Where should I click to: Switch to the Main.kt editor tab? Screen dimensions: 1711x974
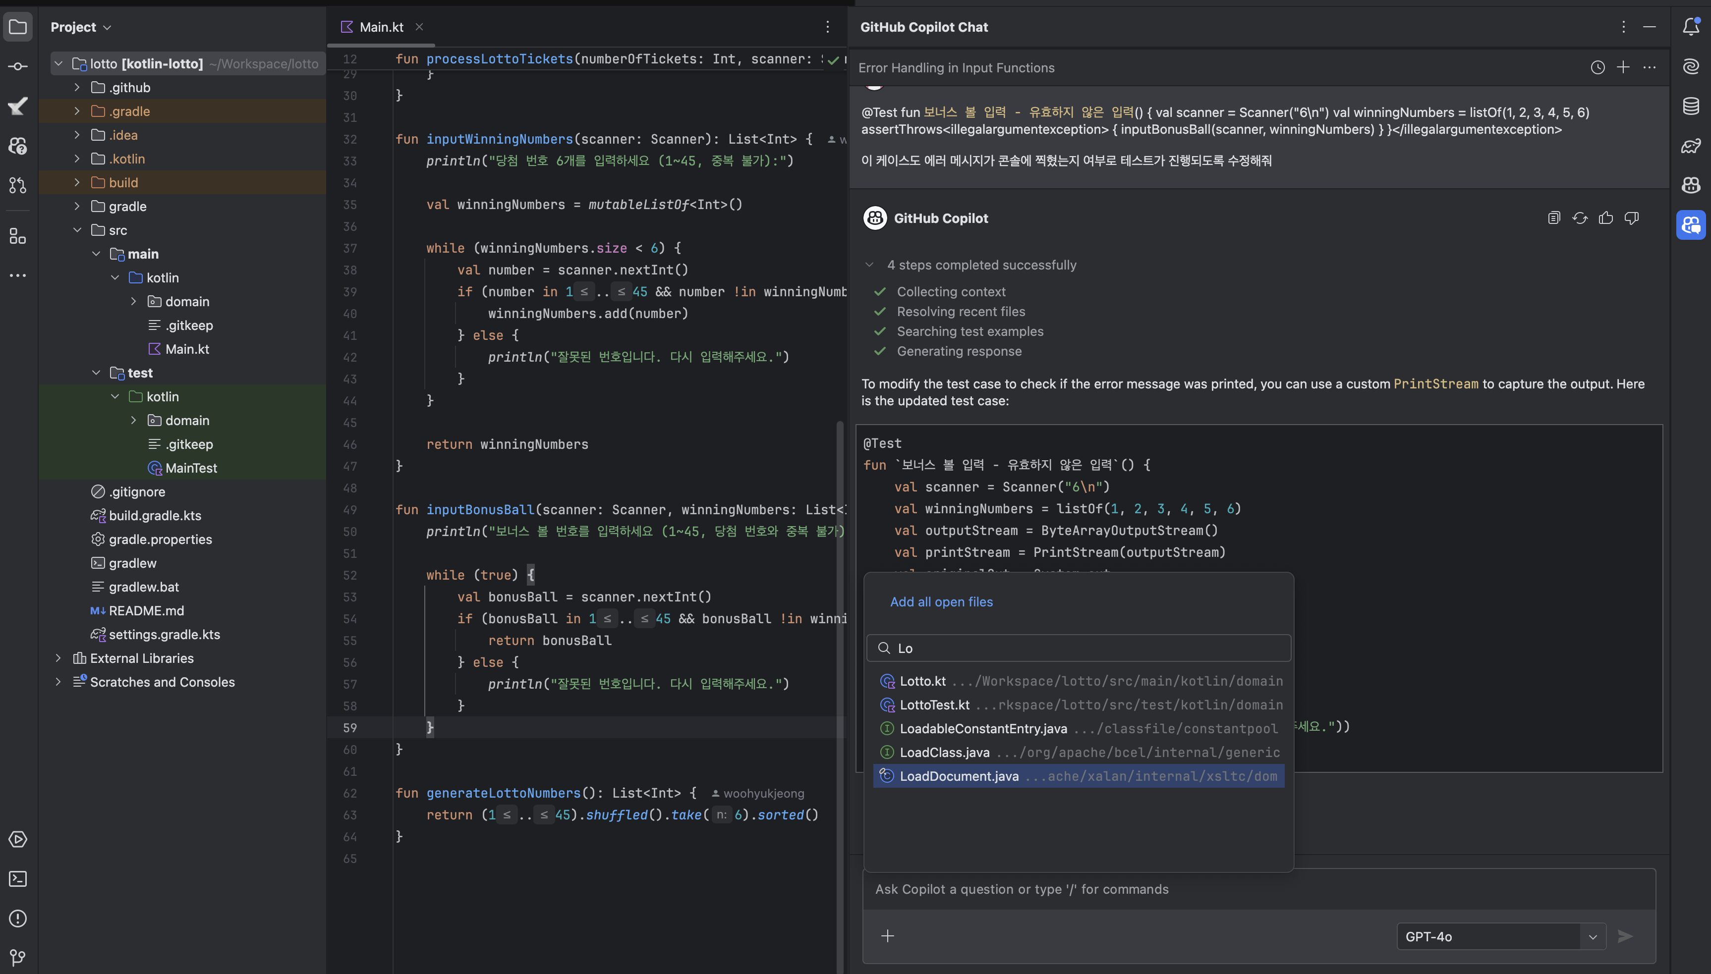point(382,27)
